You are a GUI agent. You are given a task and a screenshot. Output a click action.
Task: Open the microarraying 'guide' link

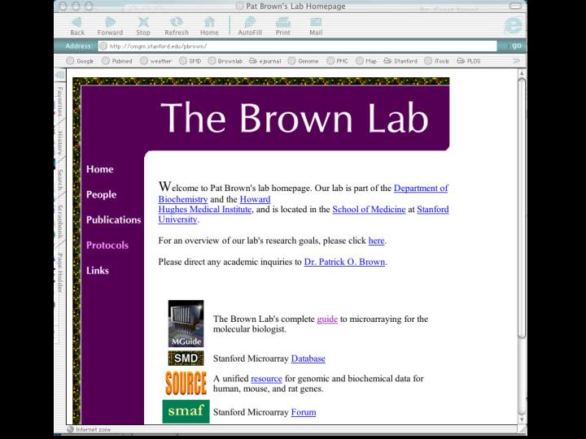[327, 319]
